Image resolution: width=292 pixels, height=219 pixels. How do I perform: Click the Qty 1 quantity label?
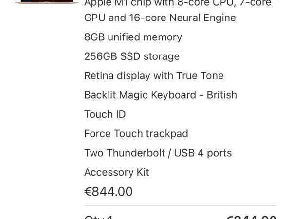coord(98,217)
